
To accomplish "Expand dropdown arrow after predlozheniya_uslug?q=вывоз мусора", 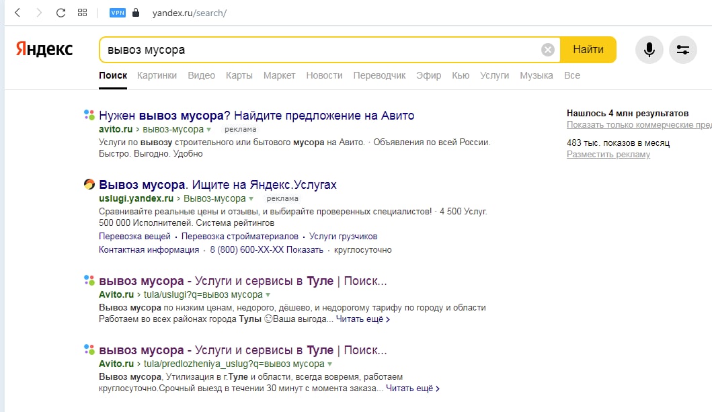I will pyautogui.click(x=329, y=364).
